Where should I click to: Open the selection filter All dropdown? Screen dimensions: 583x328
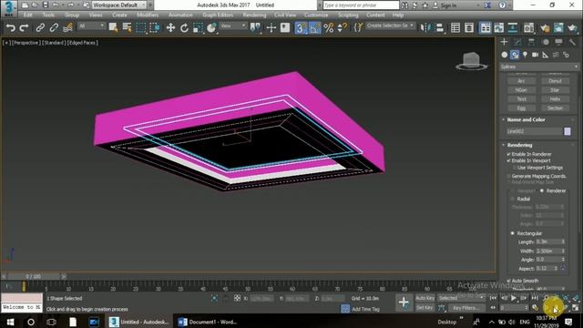click(x=91, y=26)
